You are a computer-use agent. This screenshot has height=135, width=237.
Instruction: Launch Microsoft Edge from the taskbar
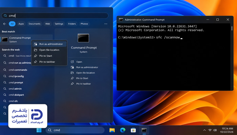tap(123, 130)
